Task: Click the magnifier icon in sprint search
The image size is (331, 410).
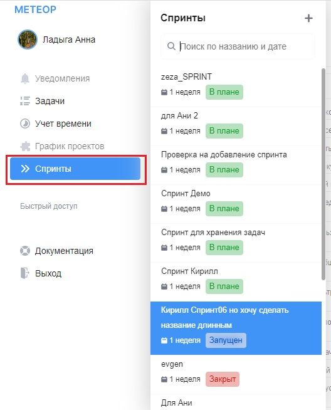Action: coord(171,46)
